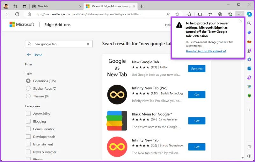
Task: Open the Infinity New Tab (Pro) title
Action: tap(149, 88)
